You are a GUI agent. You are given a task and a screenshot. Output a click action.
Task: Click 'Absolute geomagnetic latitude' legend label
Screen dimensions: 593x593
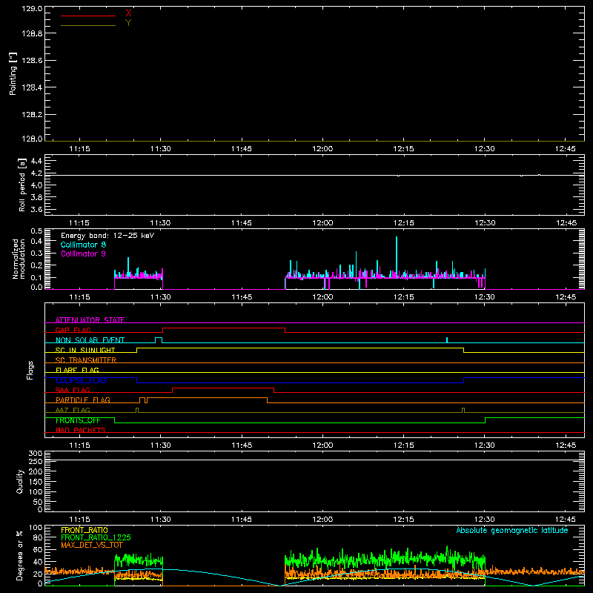(x=512, y=530)
